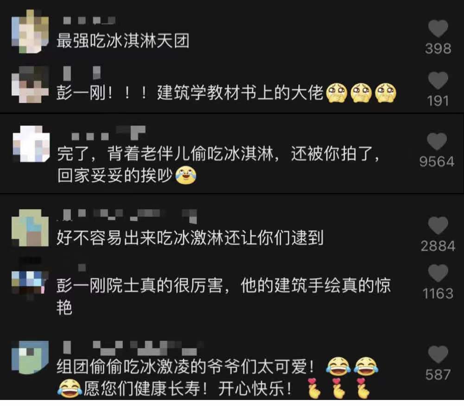Like the comment with 398 likes

coord(438,29)
